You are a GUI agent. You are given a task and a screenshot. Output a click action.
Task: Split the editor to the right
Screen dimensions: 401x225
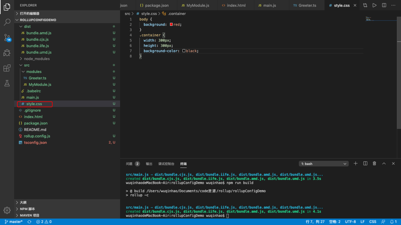point(384,5)
